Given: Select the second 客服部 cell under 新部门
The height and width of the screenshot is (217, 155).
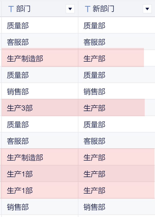Looking at the screenshot, I should coord(94,141).
